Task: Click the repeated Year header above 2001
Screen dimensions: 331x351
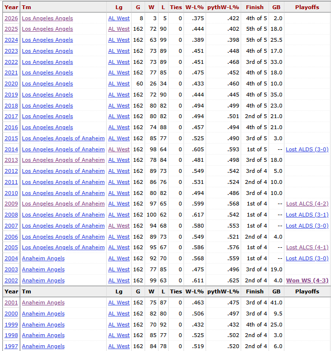Action: (11, 291)
